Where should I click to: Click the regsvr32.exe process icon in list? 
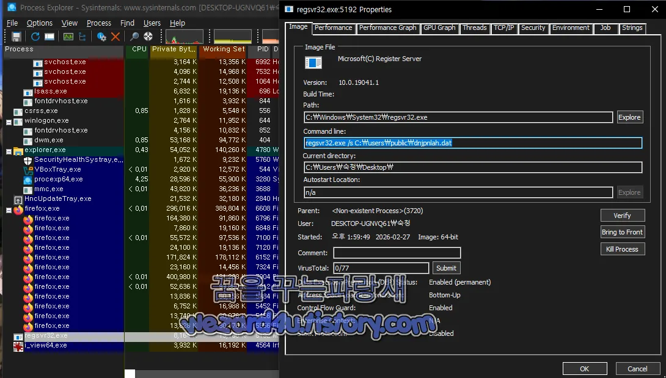18,336
